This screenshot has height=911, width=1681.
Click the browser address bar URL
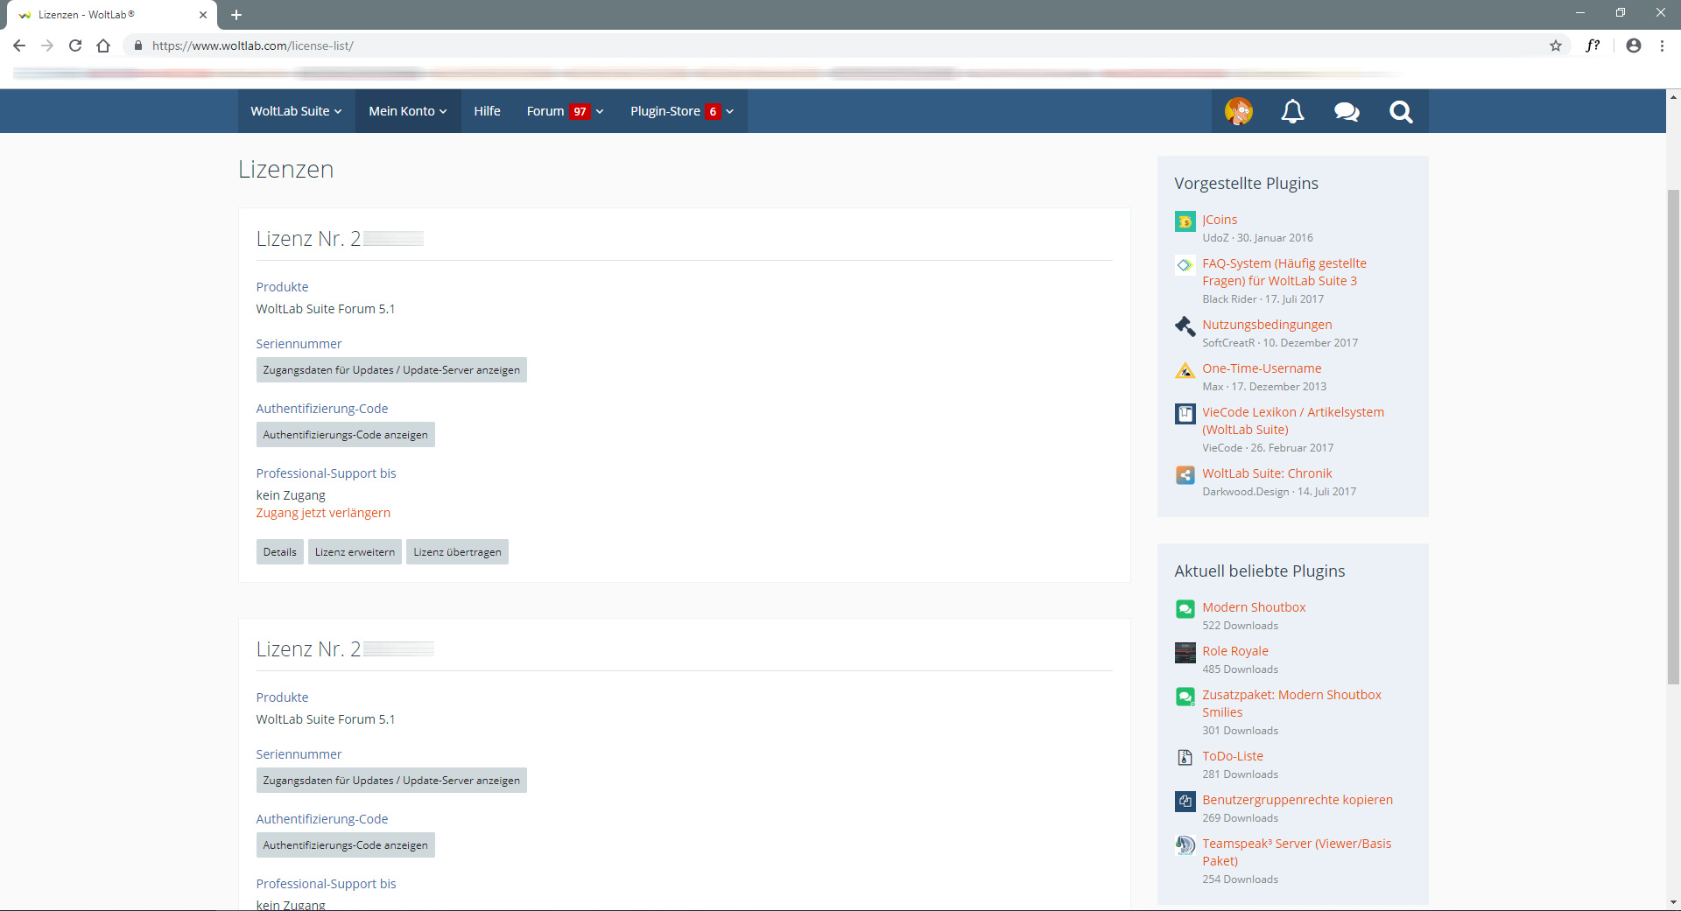253,46
